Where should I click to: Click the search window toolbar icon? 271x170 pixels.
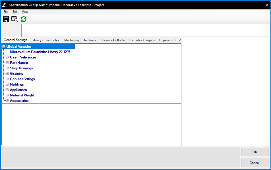click(15, 19)
